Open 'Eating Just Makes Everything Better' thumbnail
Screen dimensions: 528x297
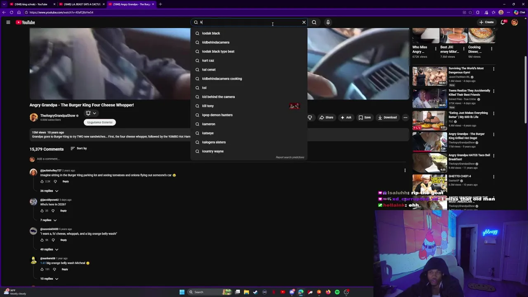coord(429,120)
